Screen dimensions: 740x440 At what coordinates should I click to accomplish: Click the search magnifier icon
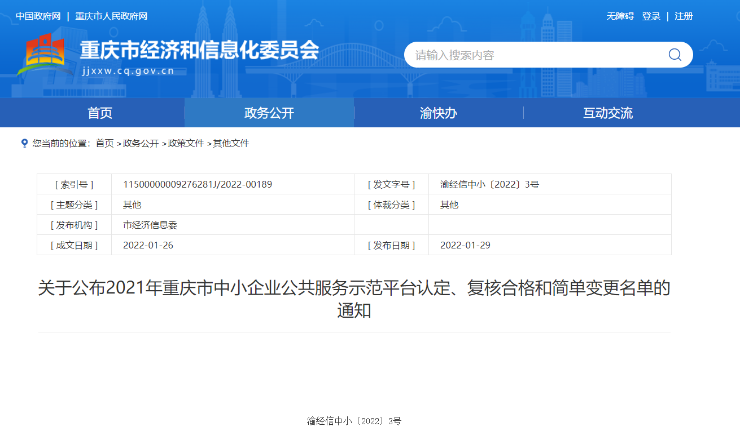point(675,55)
